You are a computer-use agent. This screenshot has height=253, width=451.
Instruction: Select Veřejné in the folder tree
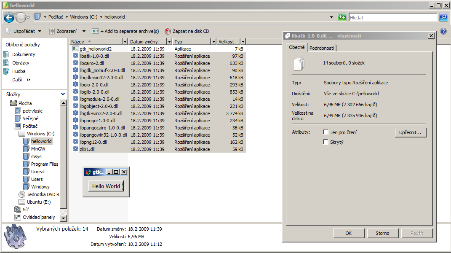tap(30, 118)
